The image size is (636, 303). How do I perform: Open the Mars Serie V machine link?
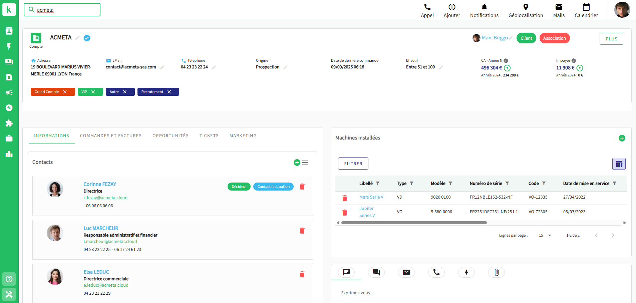tap(371, 197)
